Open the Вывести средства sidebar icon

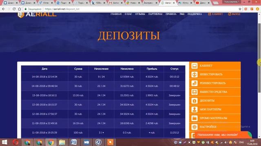pos(194,92)
